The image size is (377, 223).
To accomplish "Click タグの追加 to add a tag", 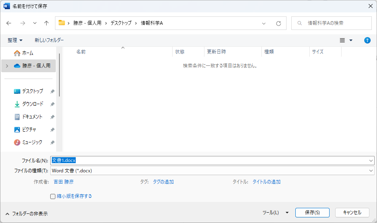I will click(x=163, y=182).
